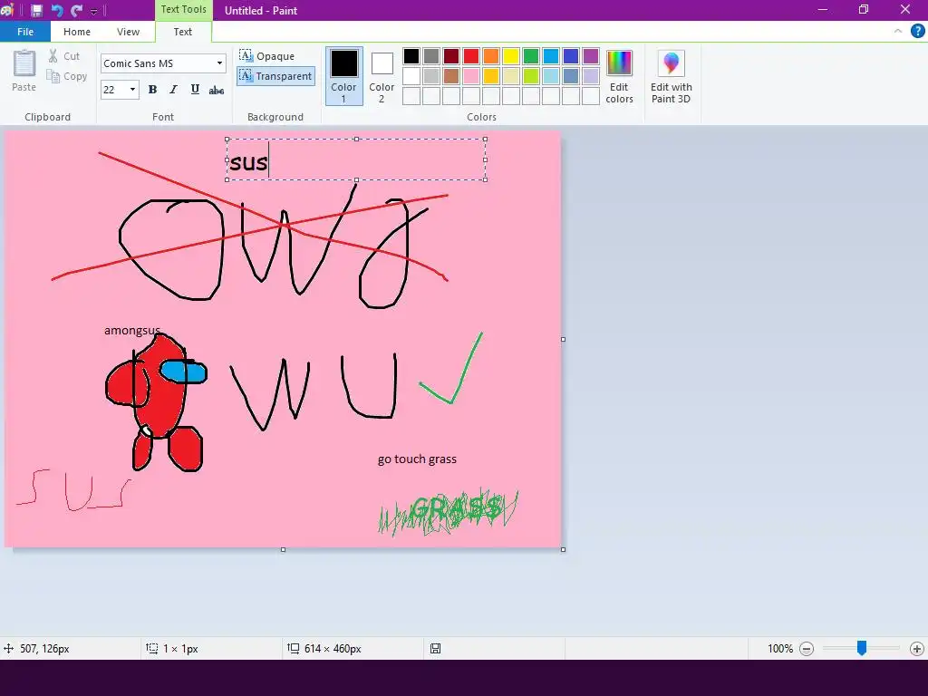Pick the lavender color swatch
The width and height of the screenshot is (928, 696).
point(591,76)
